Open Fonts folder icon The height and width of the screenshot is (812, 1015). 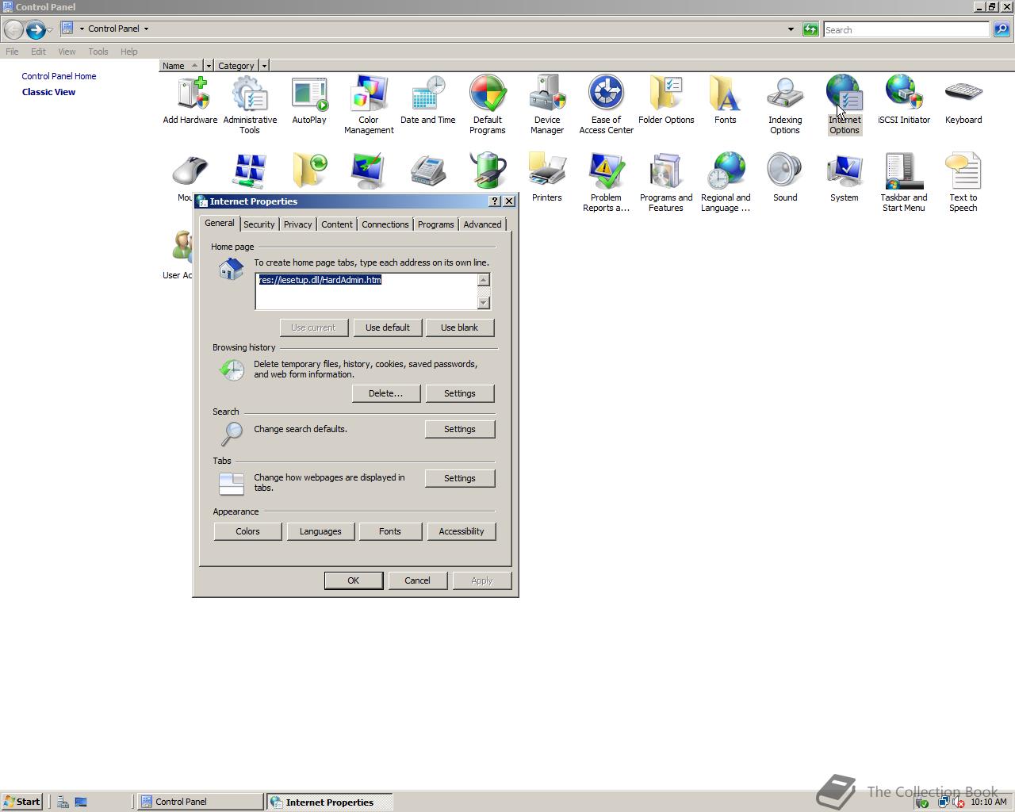pos(726,101)
